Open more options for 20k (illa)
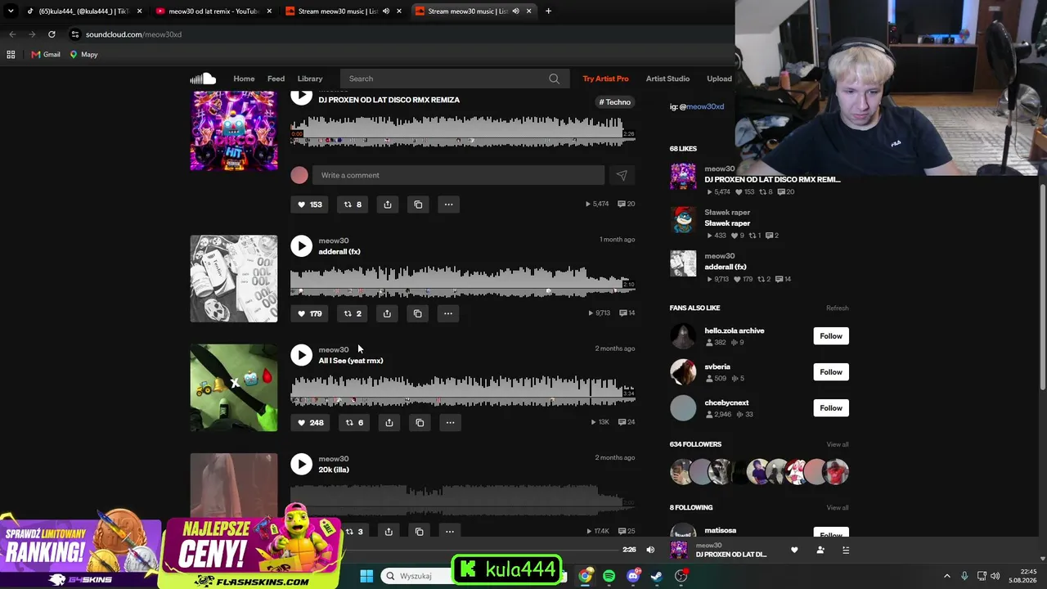Screen dimensions: 1047x589 click(x=449, y=532)
